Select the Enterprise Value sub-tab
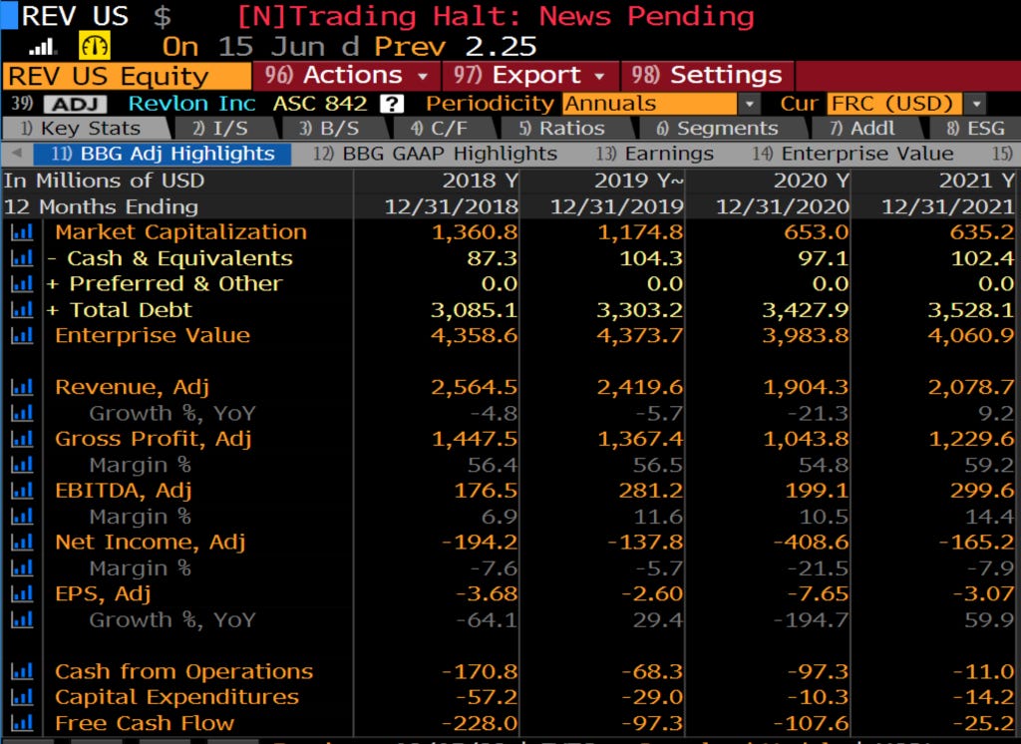This screenshot has width=1021, height=744. [x=853, y=154]
